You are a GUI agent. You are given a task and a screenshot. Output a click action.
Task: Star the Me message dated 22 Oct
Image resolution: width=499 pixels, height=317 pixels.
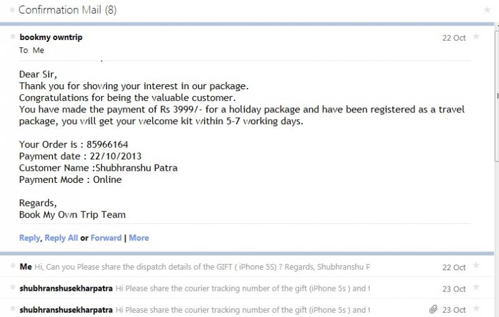pyautogui.click(x=476, y=265)
